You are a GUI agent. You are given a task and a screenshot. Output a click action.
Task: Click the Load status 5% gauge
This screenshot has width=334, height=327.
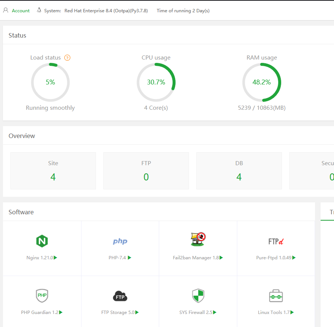[50, 82]
